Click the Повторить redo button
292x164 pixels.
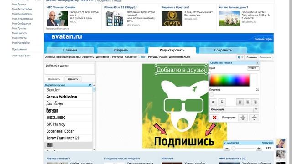click(265, 57)
